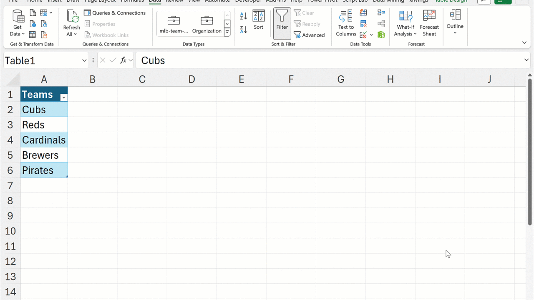The width and height of the screenshot is (534, 300).
Task: Select the cell containing Brewers
Action: tap(44, 155)
